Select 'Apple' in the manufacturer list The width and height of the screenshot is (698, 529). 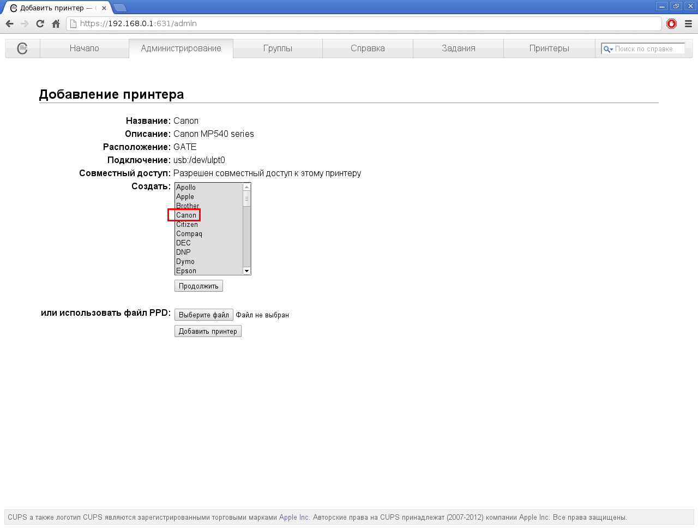click(209, 196)
